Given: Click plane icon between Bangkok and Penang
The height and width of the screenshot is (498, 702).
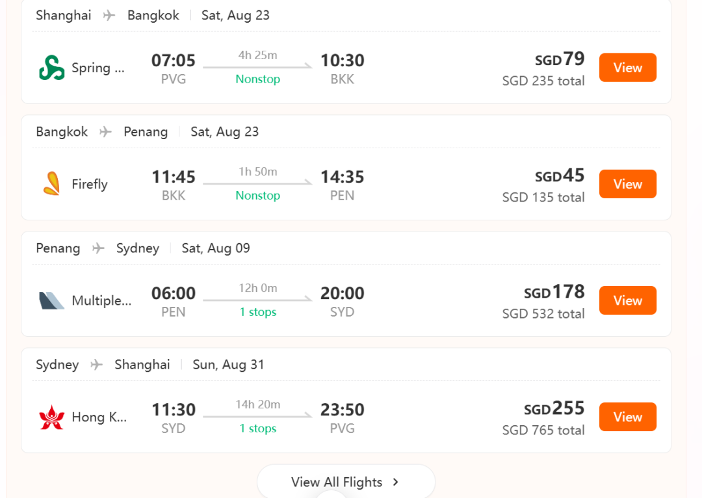Looking at the screenshot, I should (105, 132).
